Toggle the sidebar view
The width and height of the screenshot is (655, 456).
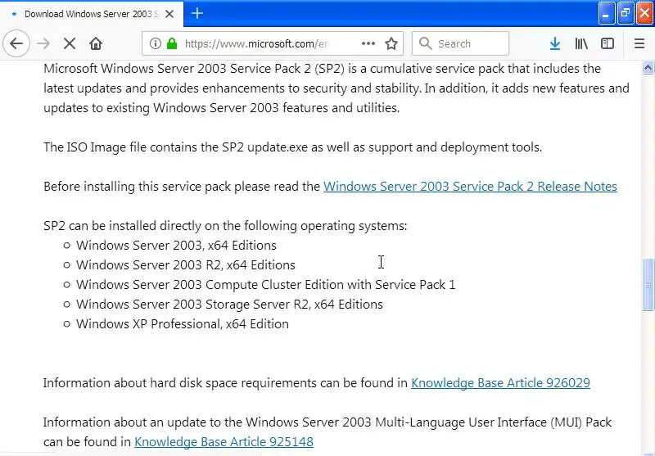[x=608, y=44]
